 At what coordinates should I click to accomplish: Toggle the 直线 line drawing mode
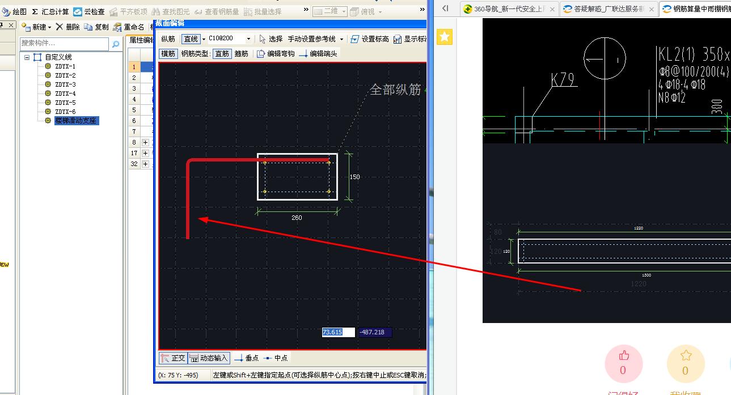click(x=191, y=39)
